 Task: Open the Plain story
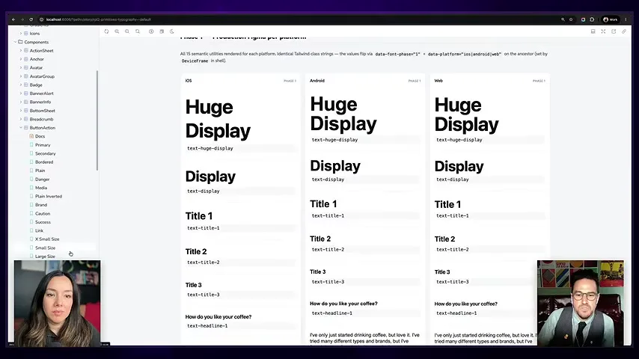pyautogui.click(x=40, y=171)
